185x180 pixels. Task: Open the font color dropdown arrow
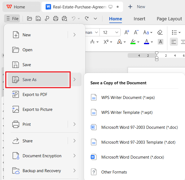click(x=152, y=42)
